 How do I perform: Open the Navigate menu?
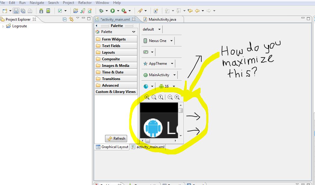click(37, 3)
